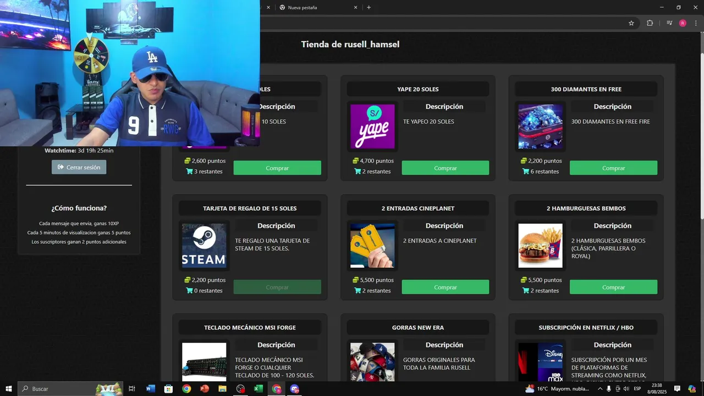Buy YAPE 20 SOLES with Comprar
704x396 pixels.
[x=445, y=168]
